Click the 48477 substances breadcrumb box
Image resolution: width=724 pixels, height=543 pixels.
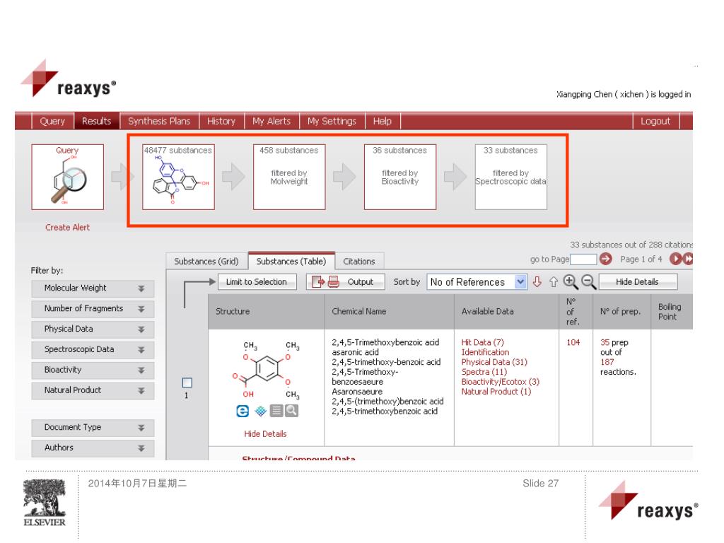[178, 177]
